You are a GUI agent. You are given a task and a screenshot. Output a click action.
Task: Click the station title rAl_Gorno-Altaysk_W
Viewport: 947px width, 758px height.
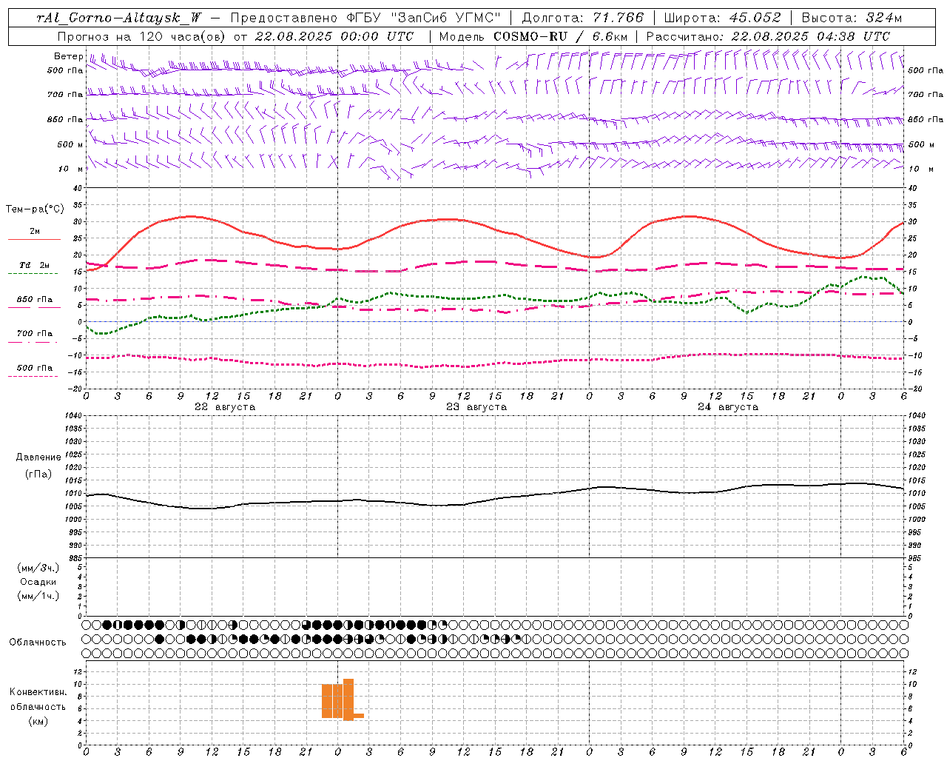point(118,18)
